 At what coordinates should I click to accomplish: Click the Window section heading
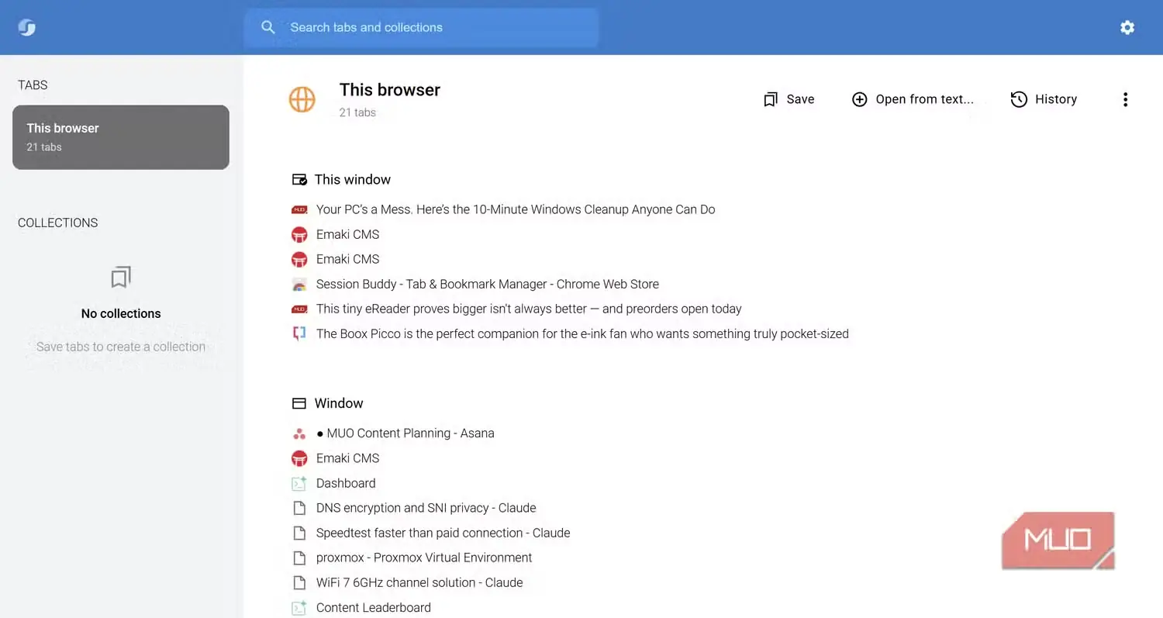[x=339, y=403]
